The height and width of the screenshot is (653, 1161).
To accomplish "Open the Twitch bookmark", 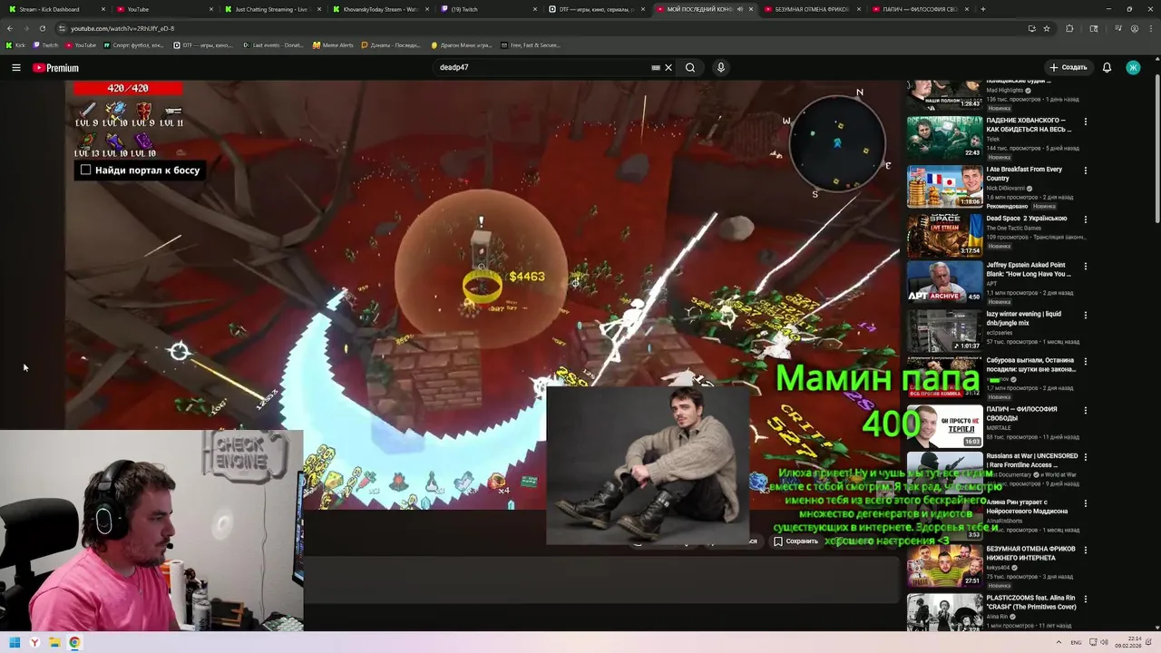I will tap(45, 44).
